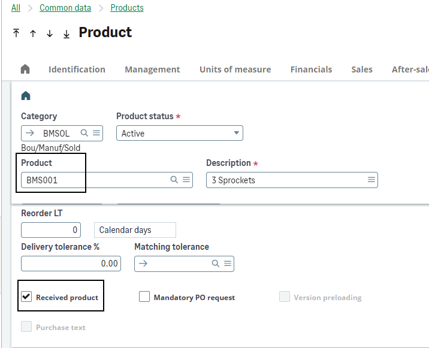Click the Common data breadcrumb link
Screen dimensions: 429x348
(x=65, y=8)
